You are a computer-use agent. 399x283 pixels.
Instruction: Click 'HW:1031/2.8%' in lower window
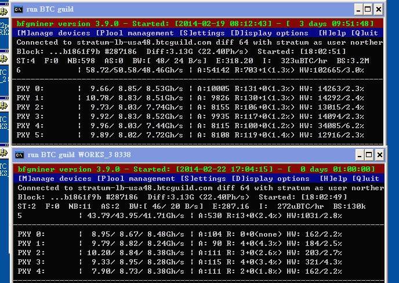(314, 216)
